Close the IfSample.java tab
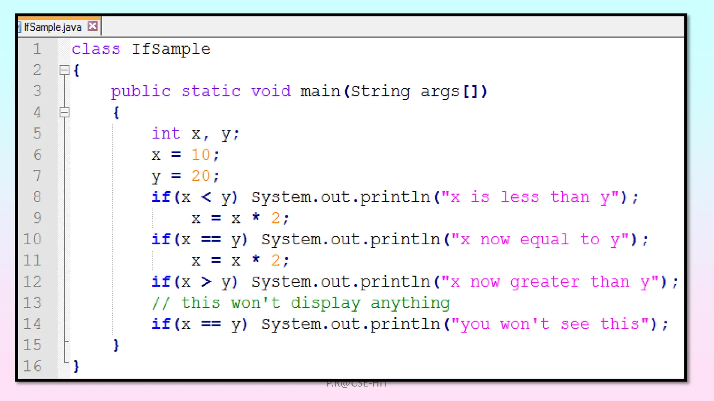Screen dimensions: 714x401 92,26
